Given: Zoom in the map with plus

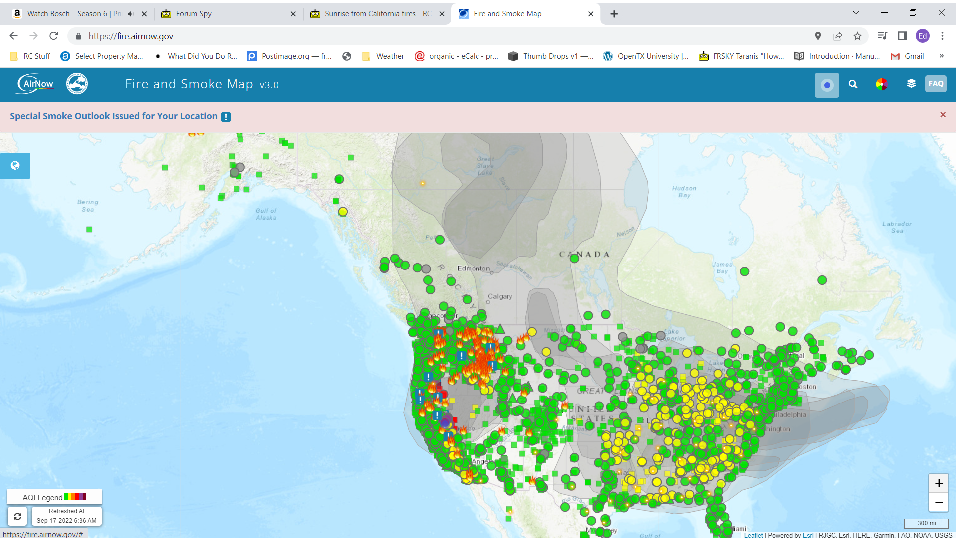Looking at the screenshot, I should [x=939, y=483].
